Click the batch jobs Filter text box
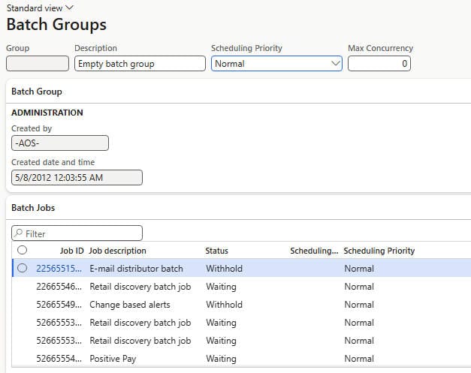This screenshot has width=471, height=373. point(77,233)
